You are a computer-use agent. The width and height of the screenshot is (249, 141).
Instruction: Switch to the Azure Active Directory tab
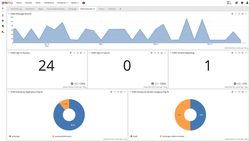[56, 9]
